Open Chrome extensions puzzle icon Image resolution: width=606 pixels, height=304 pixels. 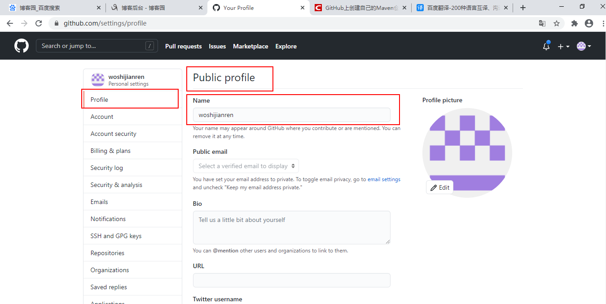[x=575, y=23]
